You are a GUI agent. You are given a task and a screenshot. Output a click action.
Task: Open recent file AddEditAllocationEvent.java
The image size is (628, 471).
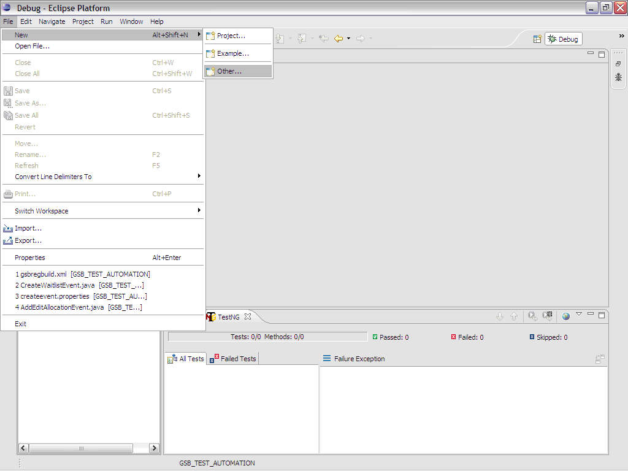(103, 308)
